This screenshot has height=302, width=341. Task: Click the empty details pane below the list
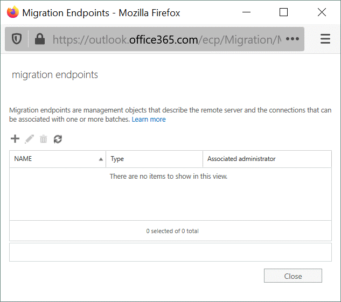(x=170, y=252)
